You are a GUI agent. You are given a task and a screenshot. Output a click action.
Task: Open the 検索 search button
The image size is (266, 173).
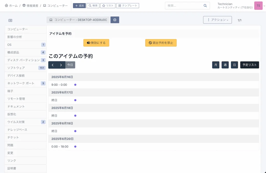pos(93,6)
